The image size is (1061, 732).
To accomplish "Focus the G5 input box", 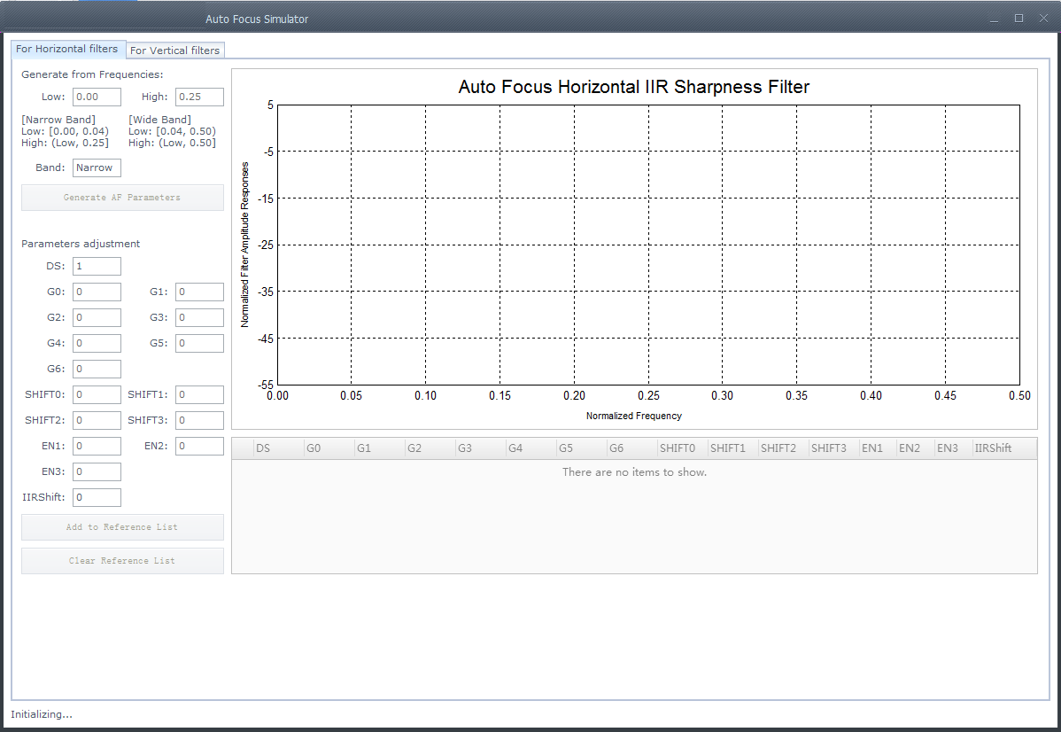I will [199, 343].
